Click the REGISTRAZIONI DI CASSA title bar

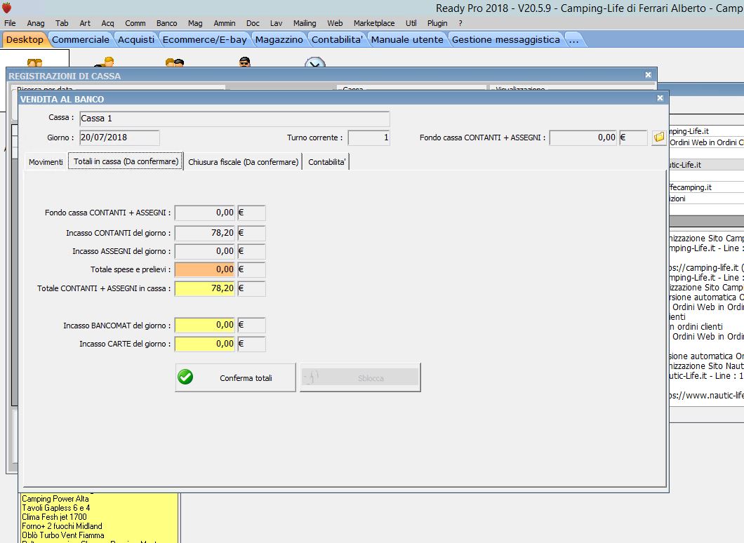click(x=331, y=75)
